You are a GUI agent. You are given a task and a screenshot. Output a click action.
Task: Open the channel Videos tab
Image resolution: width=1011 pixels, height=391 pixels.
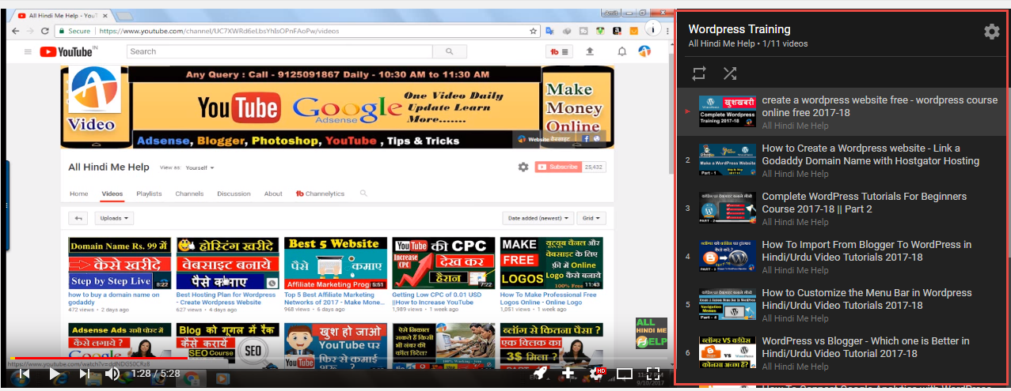click(112, 194)
